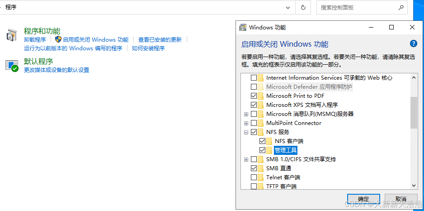
Task: Click the blue help question mark icon
Action: coord(413,43)
